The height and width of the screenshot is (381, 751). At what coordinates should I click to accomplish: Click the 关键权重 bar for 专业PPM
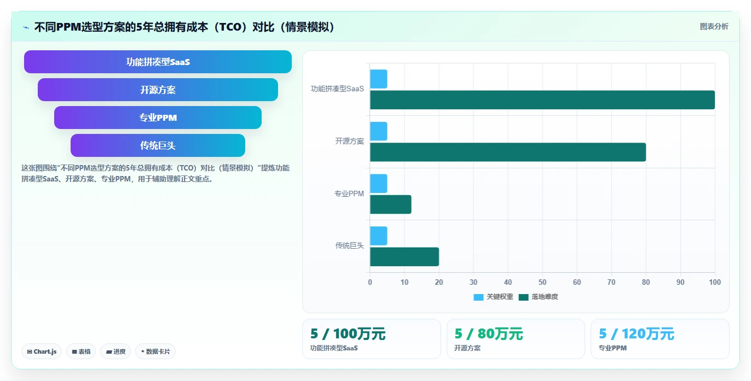(x=379, y=184)
